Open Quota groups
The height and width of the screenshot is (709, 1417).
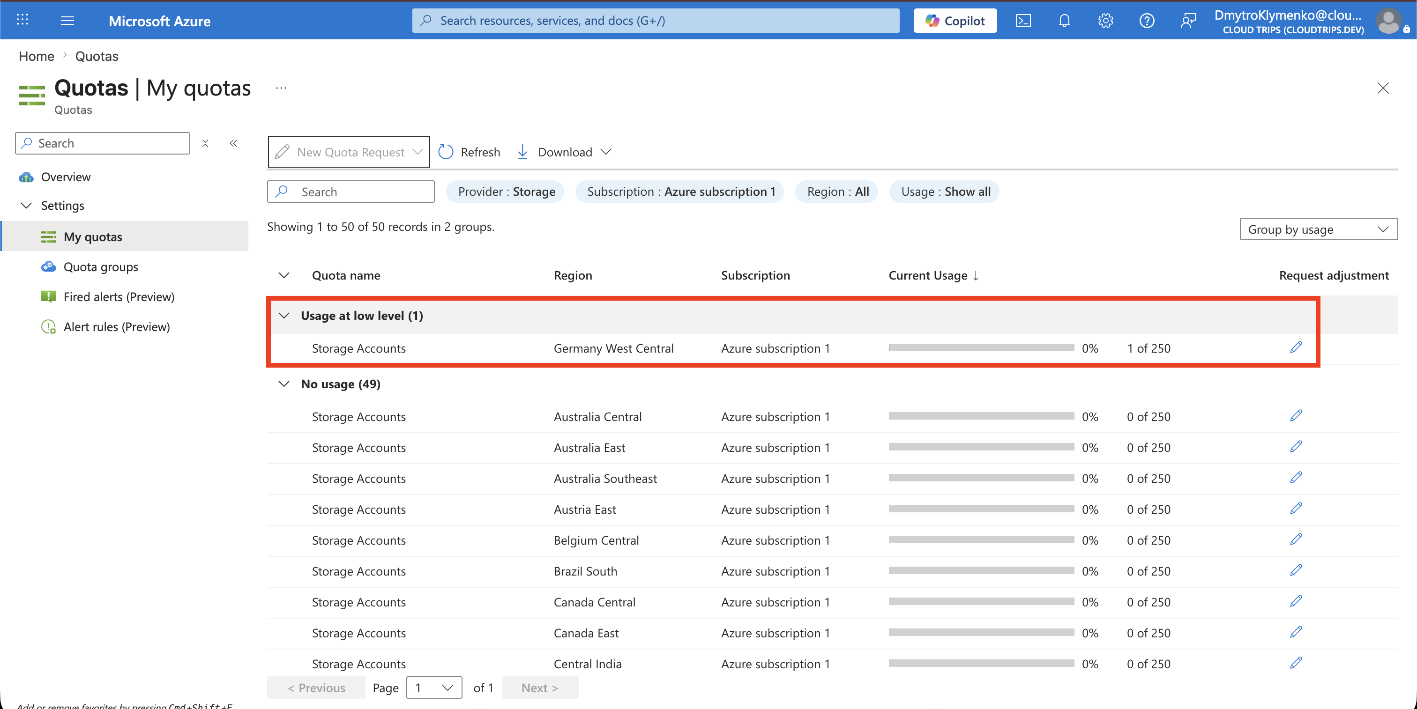[101, 267]
